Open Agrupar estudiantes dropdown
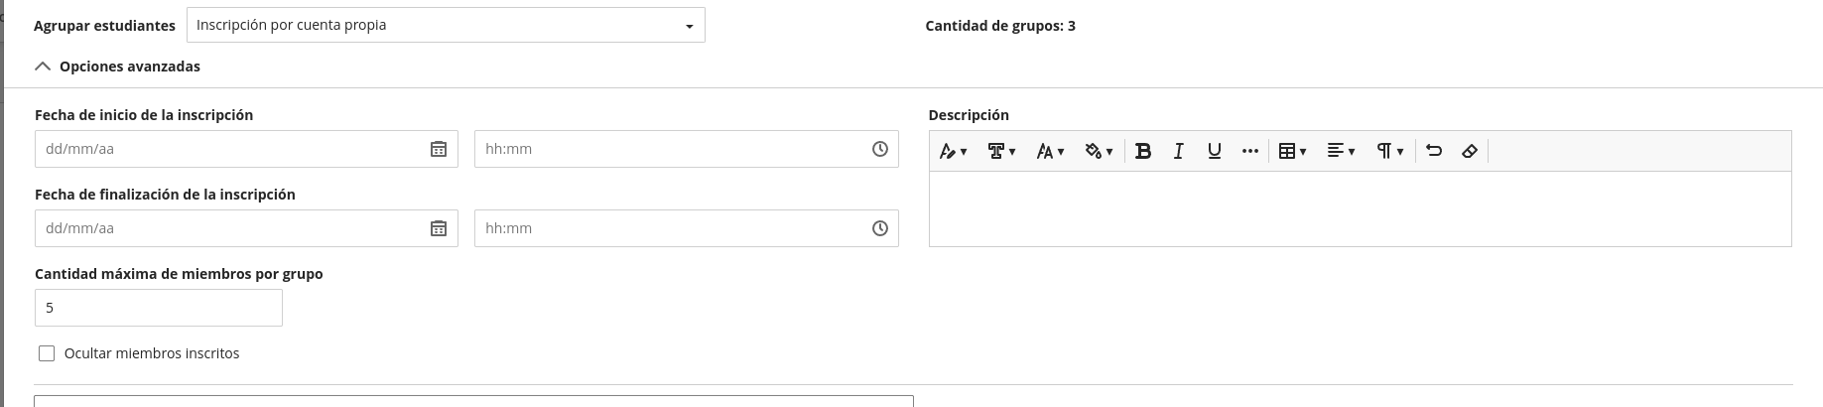 (x=446, y=25)
